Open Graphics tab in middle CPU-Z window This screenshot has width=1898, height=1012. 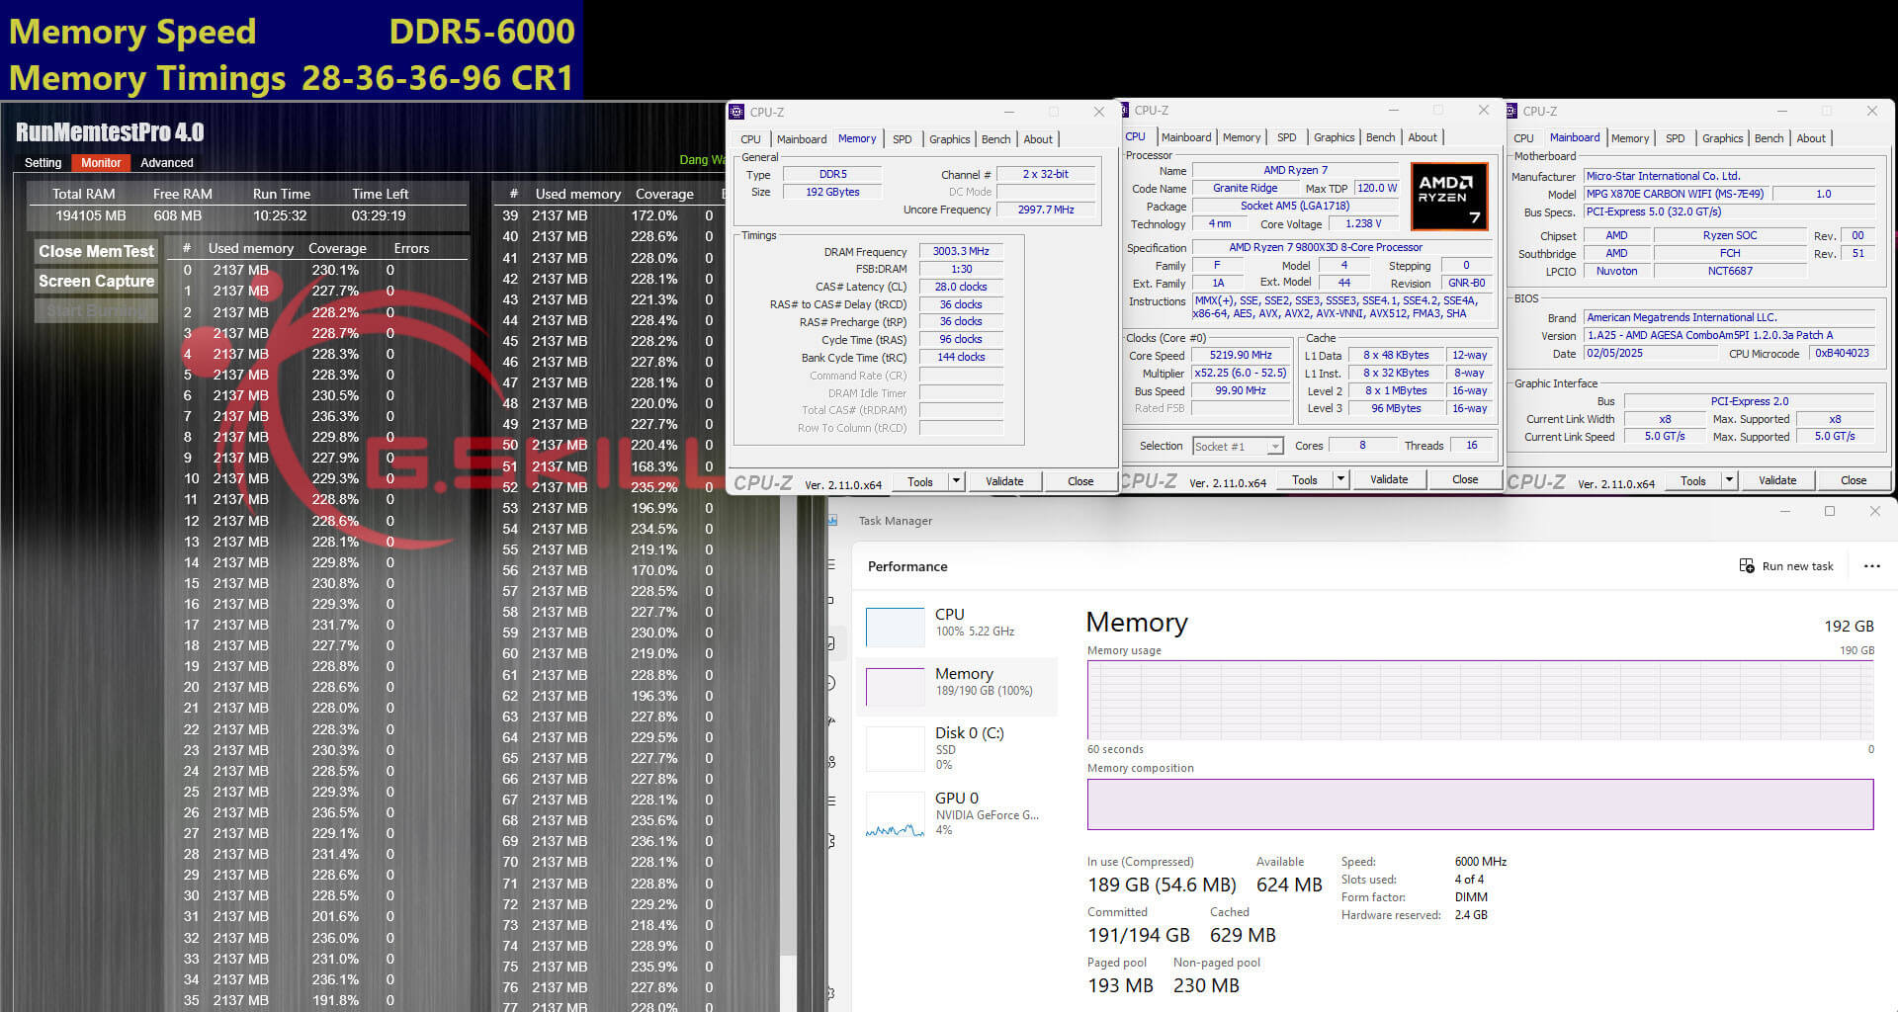click(x=1334, y=137)
